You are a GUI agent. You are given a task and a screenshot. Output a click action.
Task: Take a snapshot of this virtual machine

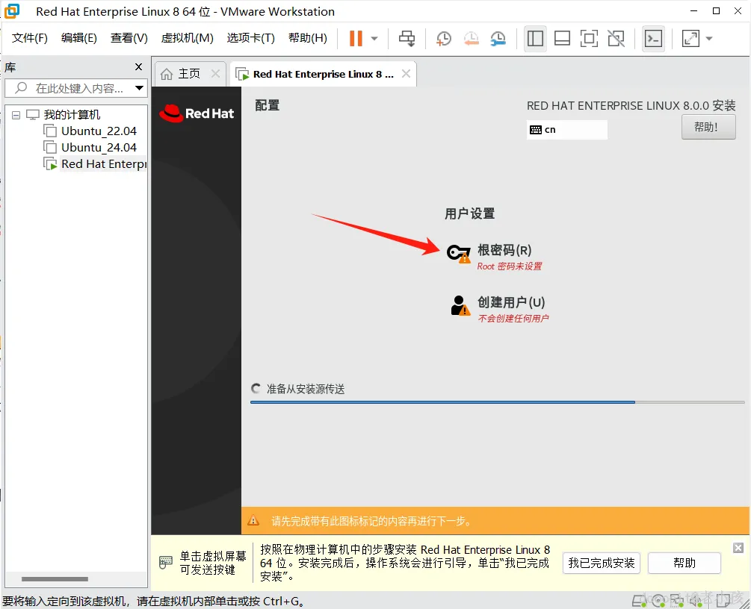[444, 38]
